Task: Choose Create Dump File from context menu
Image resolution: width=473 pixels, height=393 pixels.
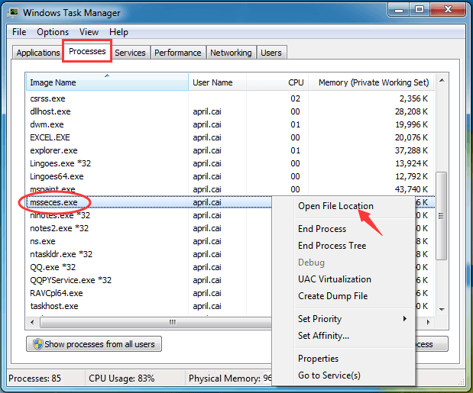Action: click(343, 296)
